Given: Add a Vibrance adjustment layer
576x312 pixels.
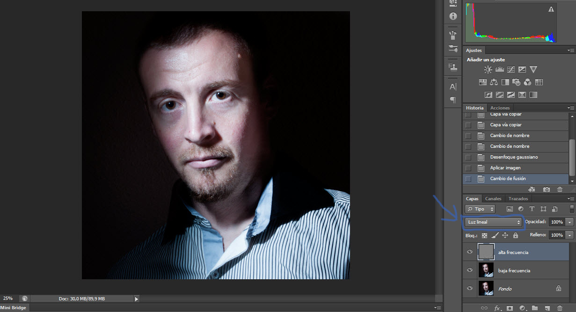Looking at the screenshot, I should click(533, 69).
